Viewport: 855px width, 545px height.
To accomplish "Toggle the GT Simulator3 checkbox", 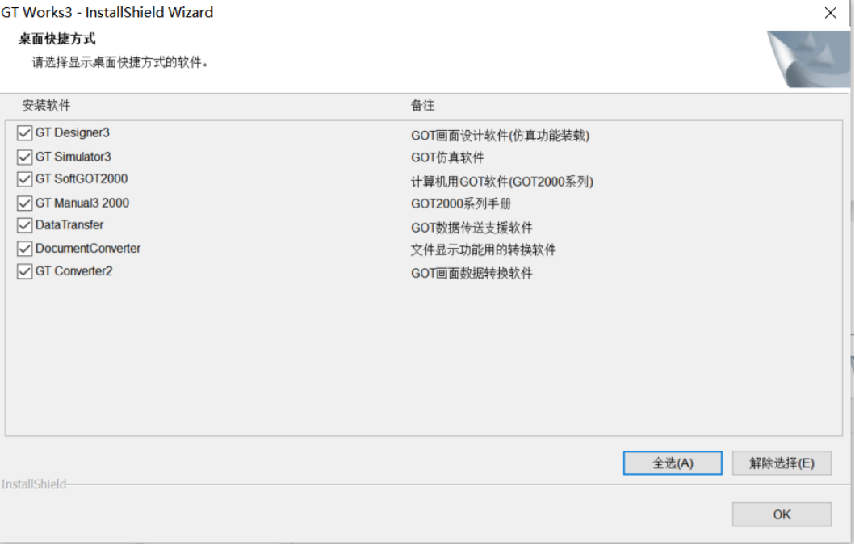I will (24, 157).
